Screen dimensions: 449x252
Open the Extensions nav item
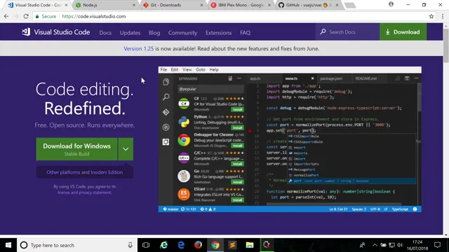coord(218,33)
